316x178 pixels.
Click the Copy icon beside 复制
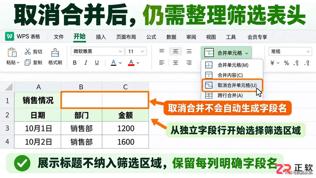coord(28,62)
